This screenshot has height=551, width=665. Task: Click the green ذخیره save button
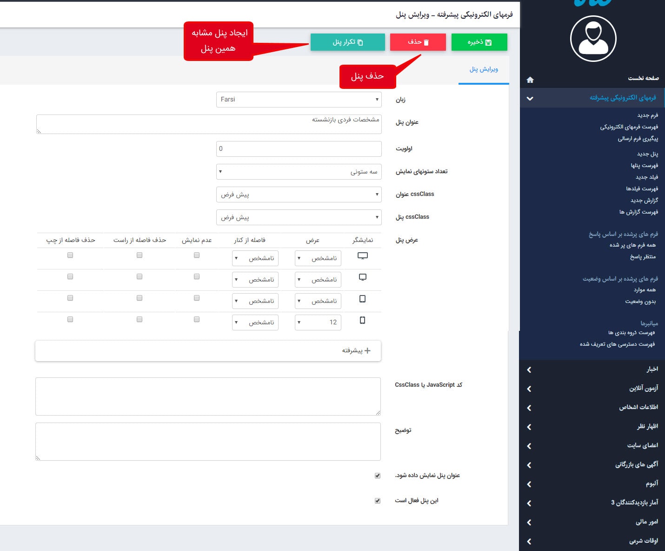coord(479,42)
